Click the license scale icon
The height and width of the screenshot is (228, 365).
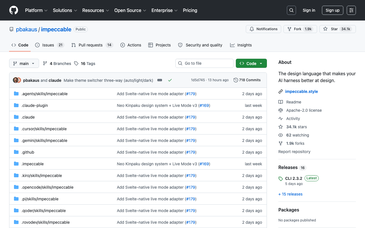pos(281,110)
